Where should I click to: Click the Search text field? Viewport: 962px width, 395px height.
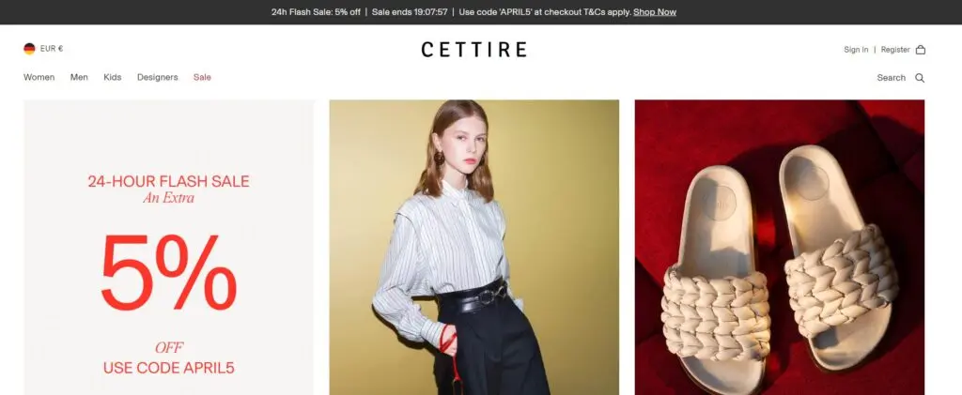(x=891, y=78)
